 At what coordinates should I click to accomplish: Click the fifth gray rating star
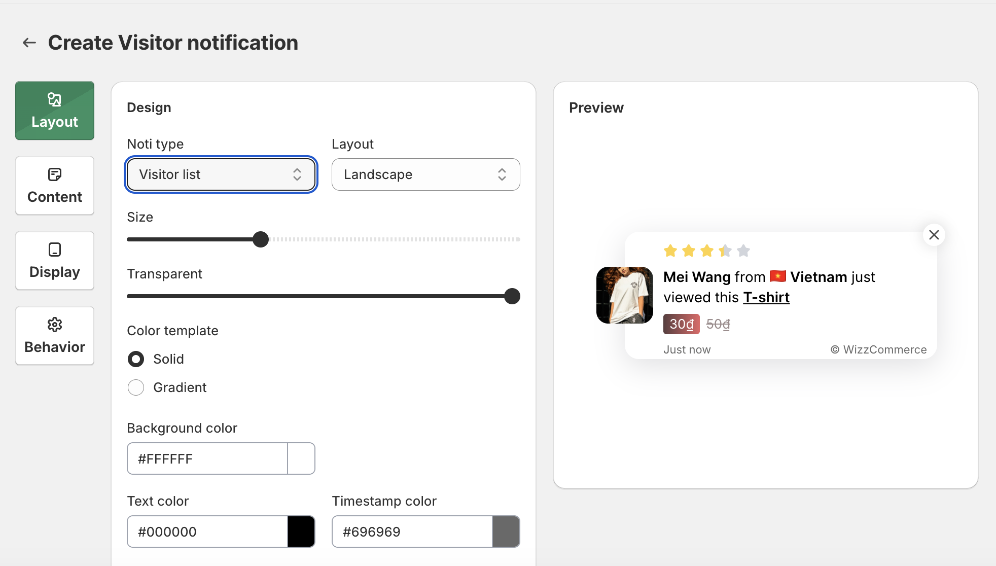743,251
